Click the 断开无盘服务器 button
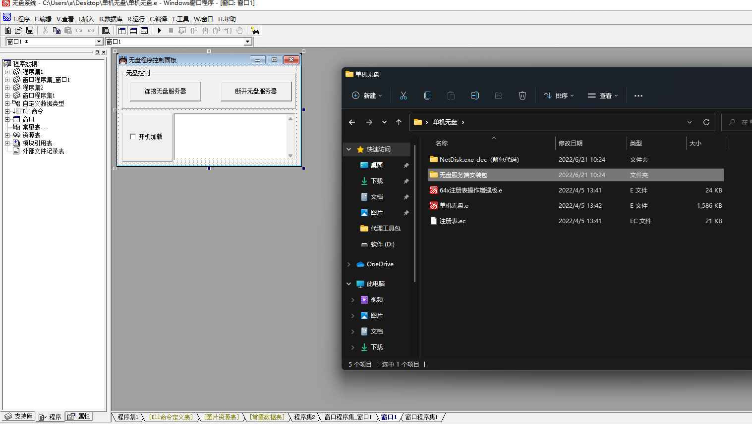The width and height of the screenshot is (752, 424). pyautogui.click(x=256, y=91)
